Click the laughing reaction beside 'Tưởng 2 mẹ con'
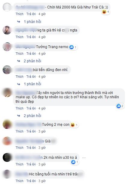This screenshot has width=134, height=186. point(72,125)
